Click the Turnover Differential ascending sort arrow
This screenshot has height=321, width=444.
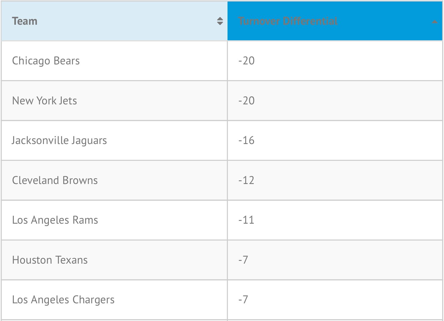click(435, 22)
